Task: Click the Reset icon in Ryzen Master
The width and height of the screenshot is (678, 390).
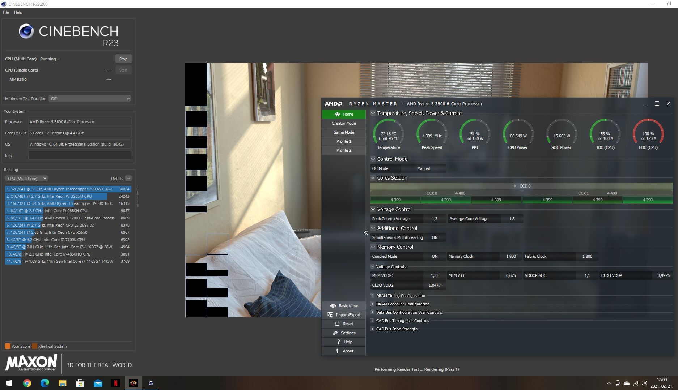Action: pos(337,324)
